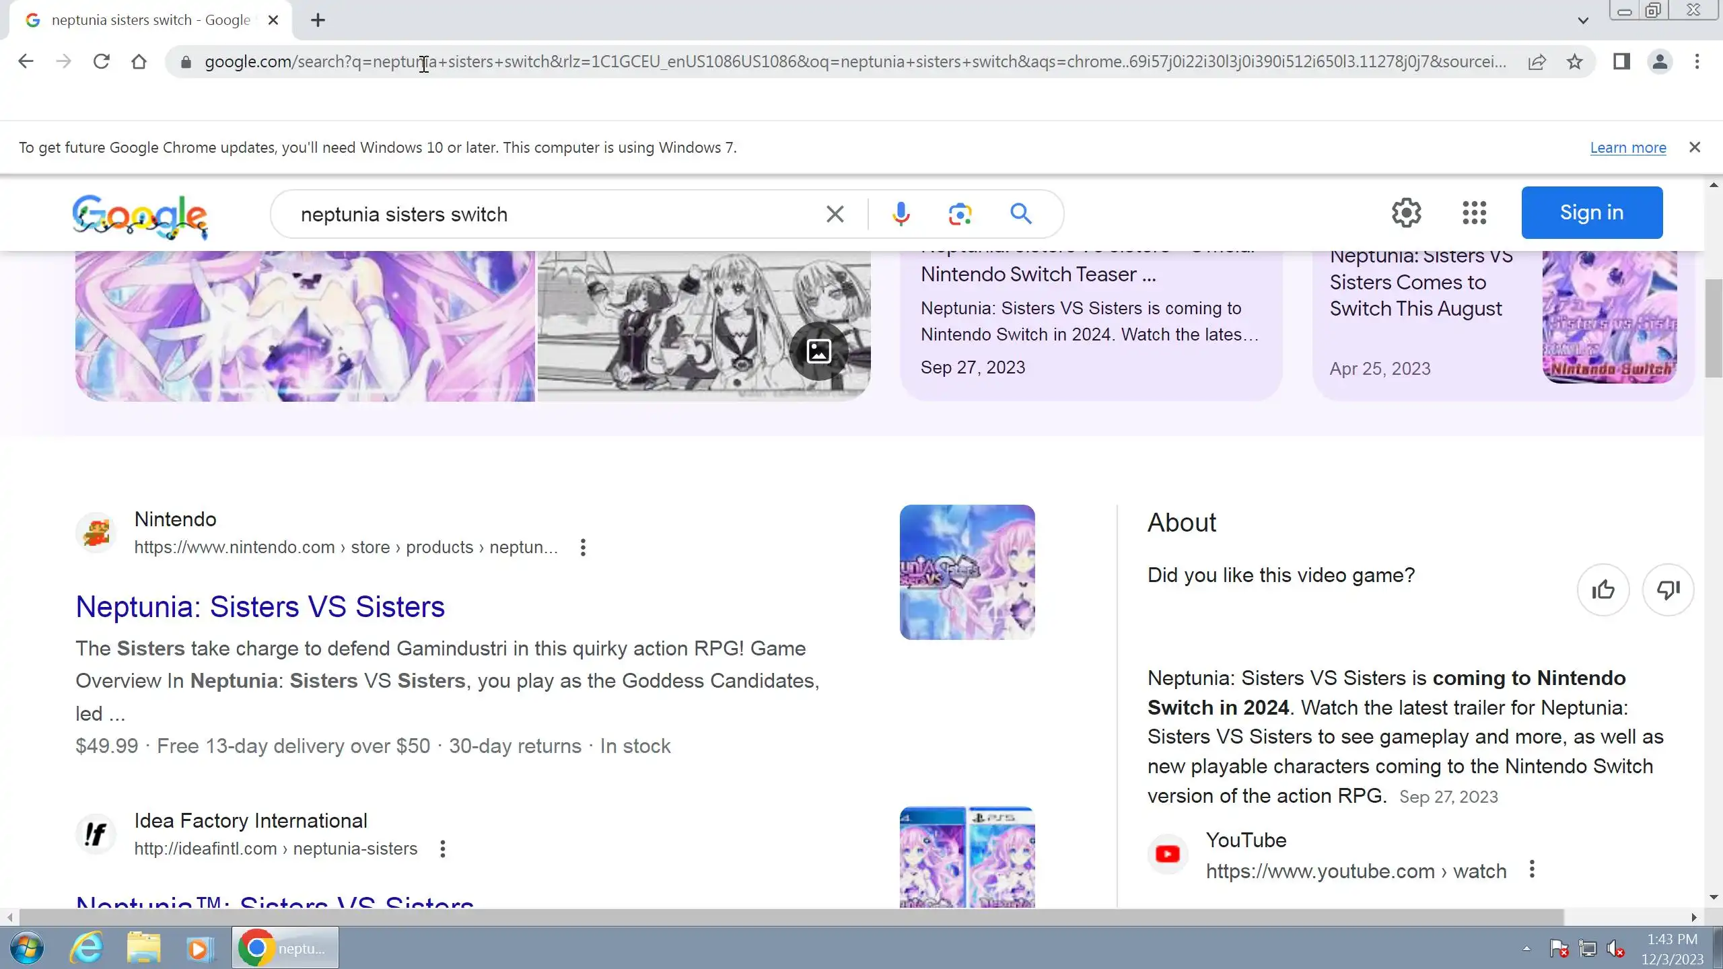Click thumbs up for this video game

(x=1603, y=590)
